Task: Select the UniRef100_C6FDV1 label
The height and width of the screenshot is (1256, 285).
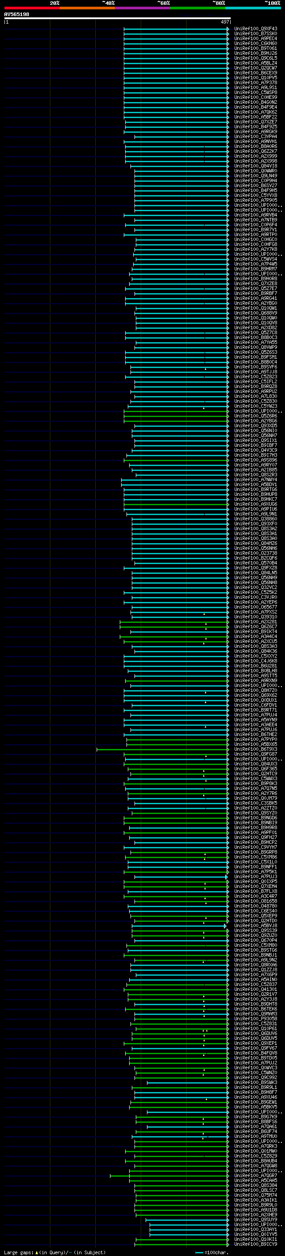Action: coord(256,705)
